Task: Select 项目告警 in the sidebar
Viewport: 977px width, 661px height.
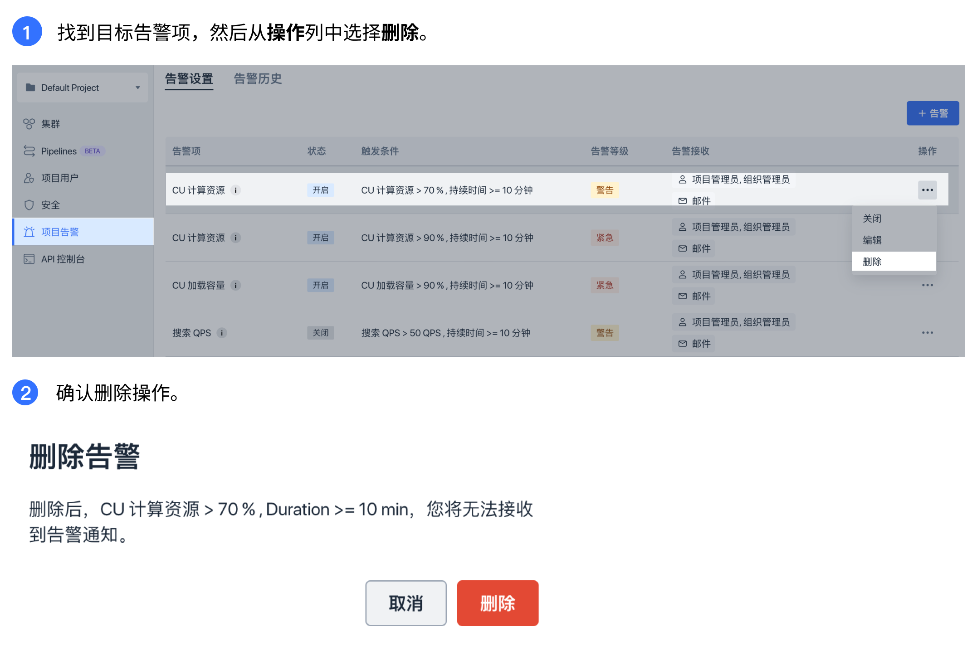Action: [83, 232]
